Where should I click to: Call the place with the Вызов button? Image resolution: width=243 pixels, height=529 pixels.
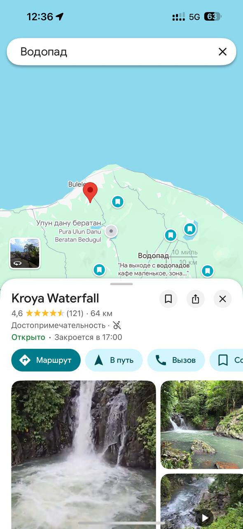[176, 360]
